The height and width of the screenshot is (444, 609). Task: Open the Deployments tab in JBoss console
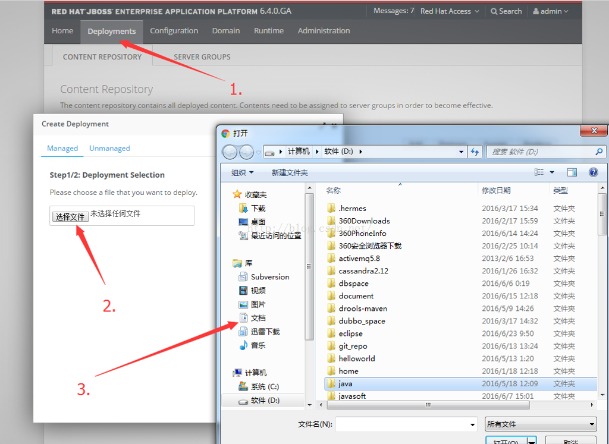111,32
